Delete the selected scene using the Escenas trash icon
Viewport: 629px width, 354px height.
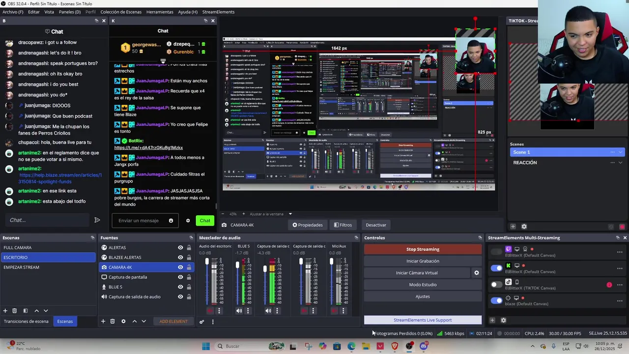coord(15,311)
